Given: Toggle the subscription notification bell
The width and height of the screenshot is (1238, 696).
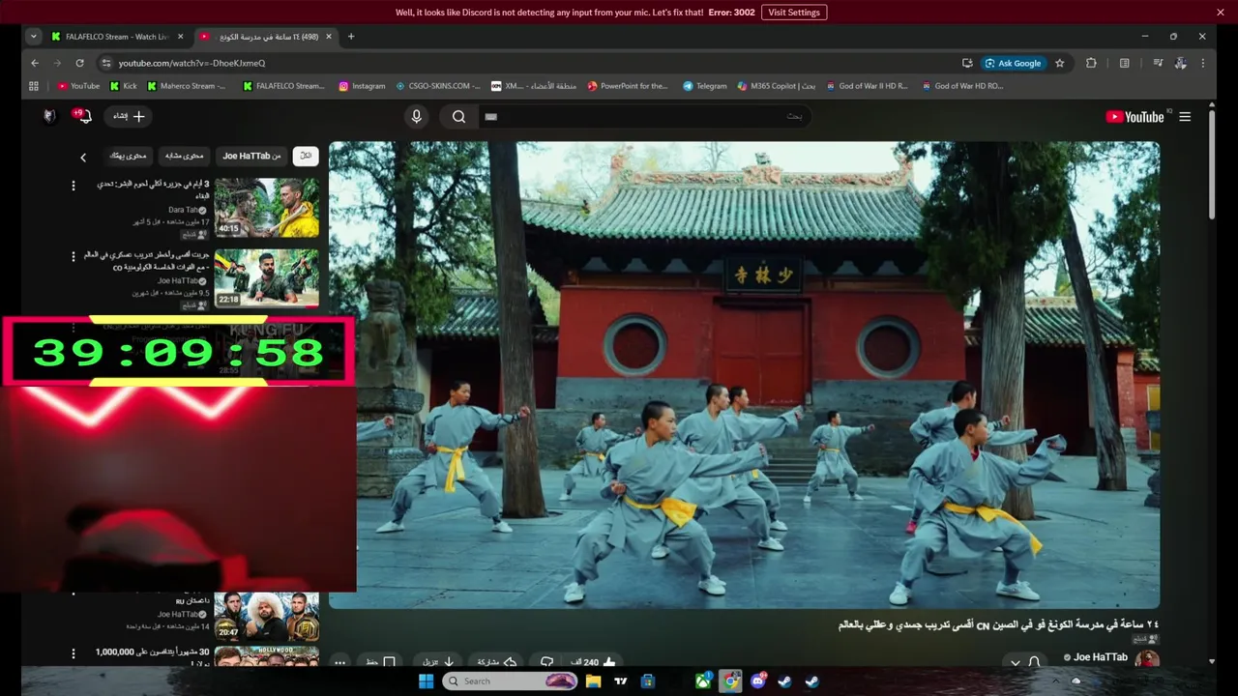Looking at the screenshot, I should coord(1034,662).
